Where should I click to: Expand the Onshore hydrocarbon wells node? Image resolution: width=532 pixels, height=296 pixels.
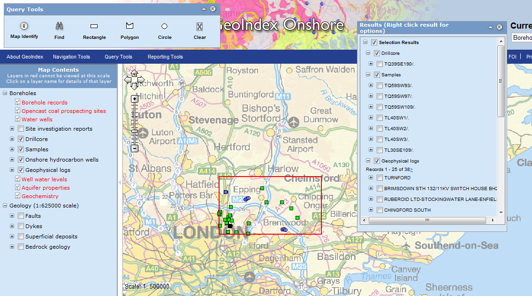tap(12, 160)
